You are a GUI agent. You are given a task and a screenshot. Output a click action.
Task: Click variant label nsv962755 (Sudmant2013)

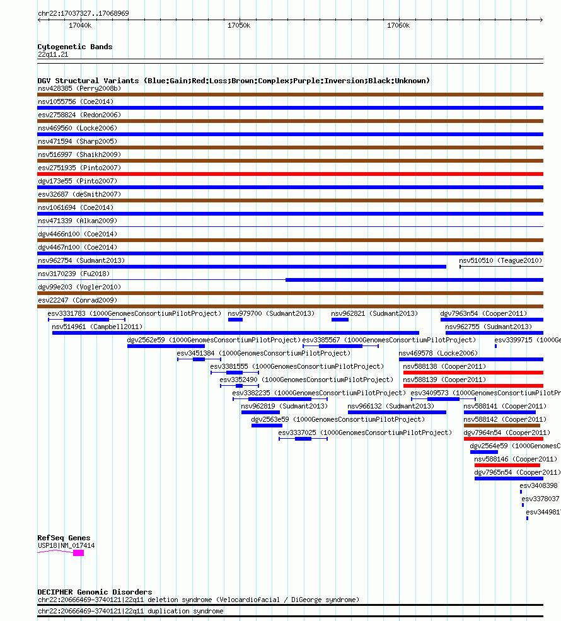[x=489, y=327]
